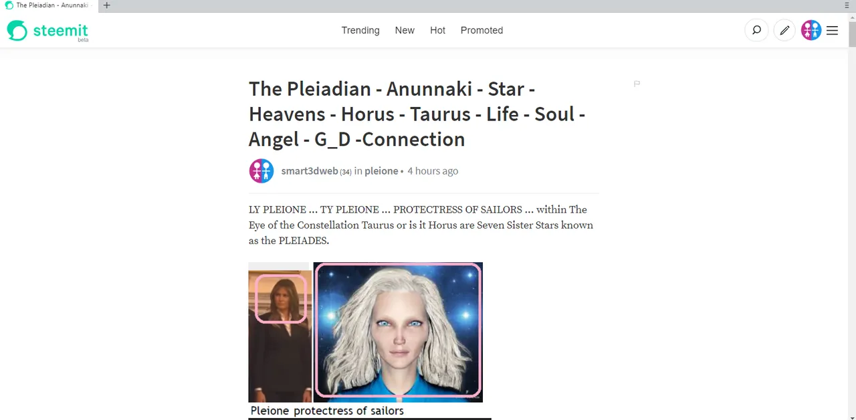Click the page vertical scrollbar thumb
856x420 pixels.
(x=852, y=30)
